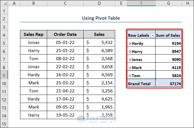Image resolution: width=194 pixels, height=128 pixels.
Task: Expand the Mark pivot row
Action: click(x=130, y=68)
